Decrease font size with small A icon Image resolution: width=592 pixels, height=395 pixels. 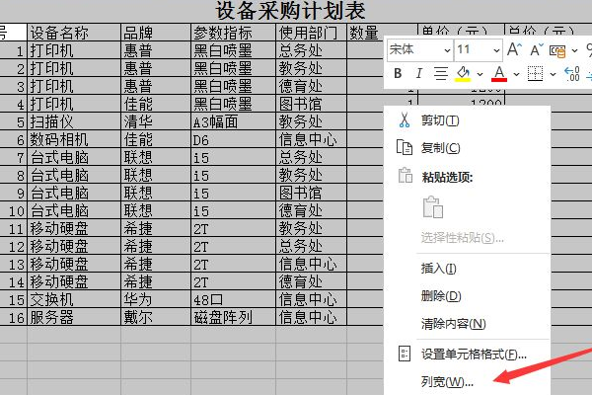536,49
